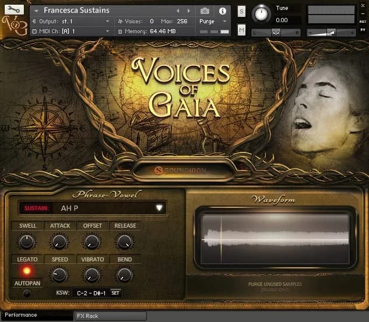This screenshot has height=322, width=369.
Task: Go to next instrument arrow
Action: click(x=188, y=11)
